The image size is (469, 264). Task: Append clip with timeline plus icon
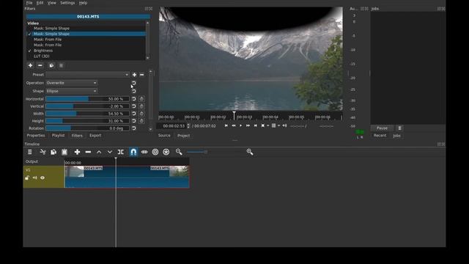(77, 152)
